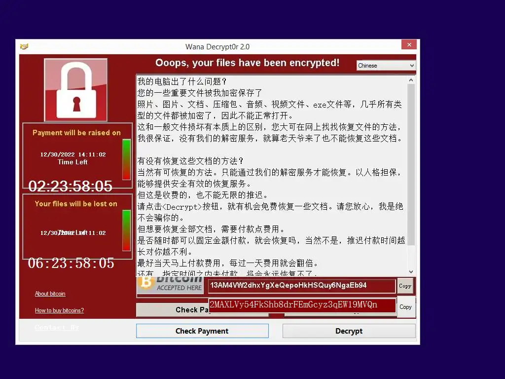Close the Wana Decrypt0r window
This screenshot has width=505, height=379.
[409, 44]
